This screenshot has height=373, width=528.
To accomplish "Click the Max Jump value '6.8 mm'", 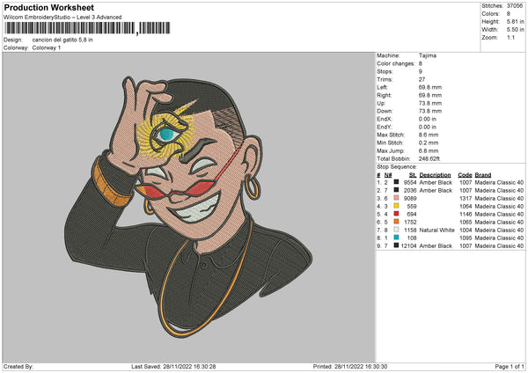I will [429, 150].
